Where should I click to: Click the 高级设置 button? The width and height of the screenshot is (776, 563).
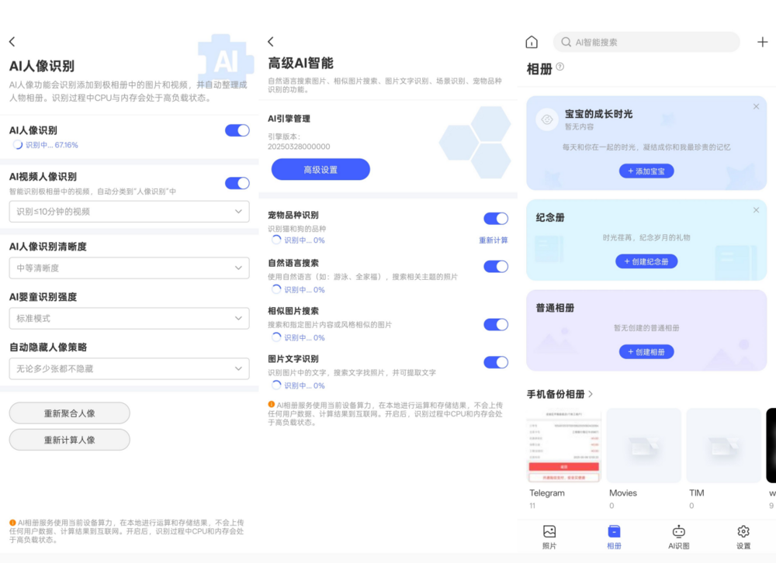click(320, 170)
